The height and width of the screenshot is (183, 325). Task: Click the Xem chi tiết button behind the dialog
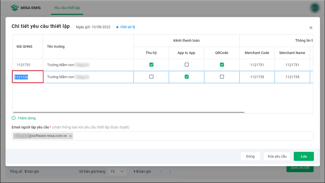coord(300,168)
